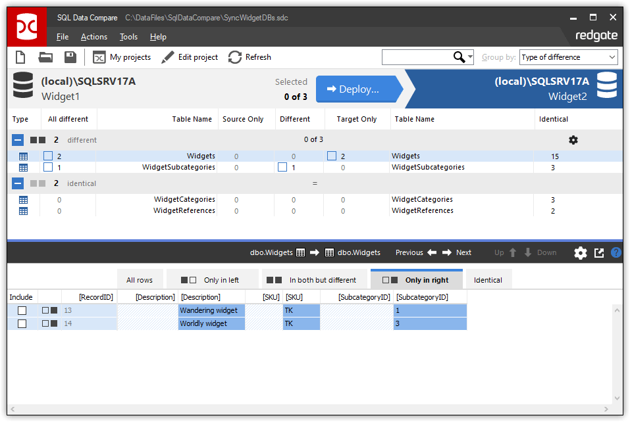Viewport: 630px width, 422px height.
Task: Select the 'Worldly widget' cell
Action: point(211,323)
